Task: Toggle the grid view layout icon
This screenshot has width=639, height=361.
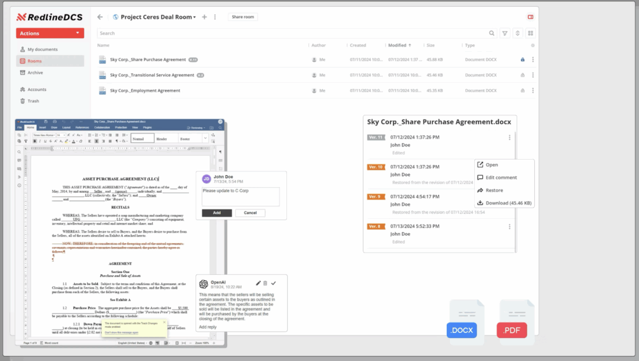Action: click(530, 33)
